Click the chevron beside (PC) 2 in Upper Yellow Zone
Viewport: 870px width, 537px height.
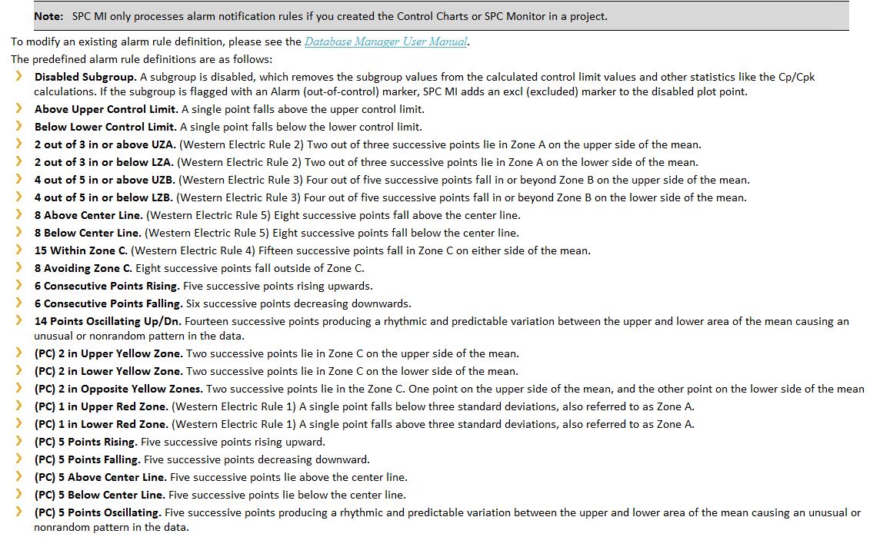tap(18, 353)
